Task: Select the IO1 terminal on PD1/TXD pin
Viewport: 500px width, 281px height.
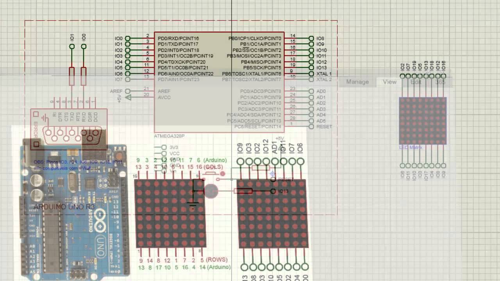Action: pyautogui.click(x=127, y=44)
